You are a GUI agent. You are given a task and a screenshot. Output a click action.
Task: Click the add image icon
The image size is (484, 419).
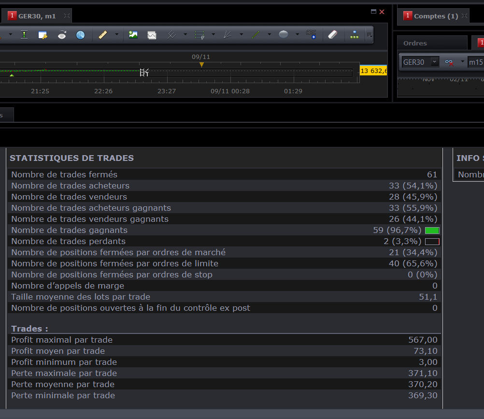point(133,35)
